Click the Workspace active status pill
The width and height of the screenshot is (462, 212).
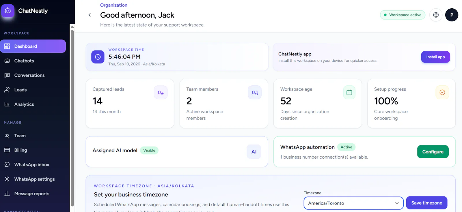[403, 15]
